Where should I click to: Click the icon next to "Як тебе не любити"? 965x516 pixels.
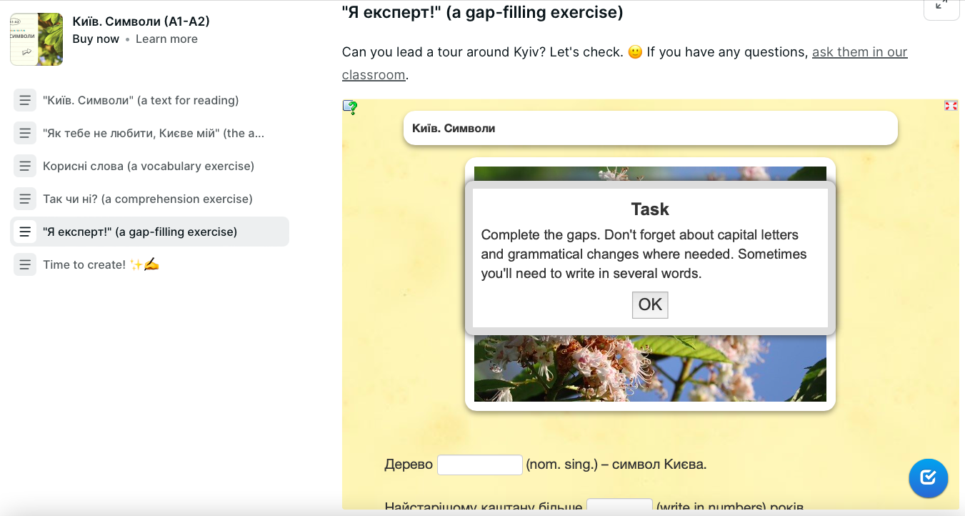25,133
